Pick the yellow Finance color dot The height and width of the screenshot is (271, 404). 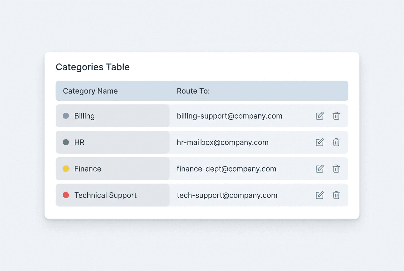[x=66, y=169]
